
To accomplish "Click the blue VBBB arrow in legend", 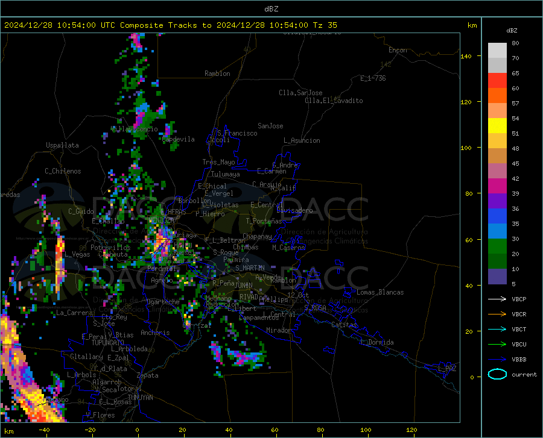I will coord(497,360).
